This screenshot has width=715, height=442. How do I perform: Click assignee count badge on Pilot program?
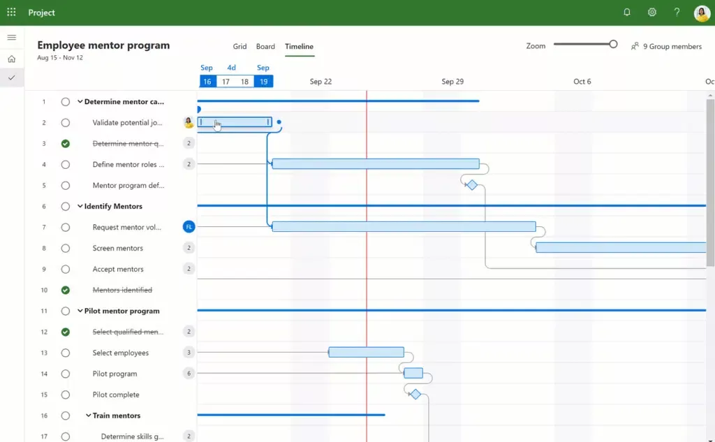click(189, 373)
